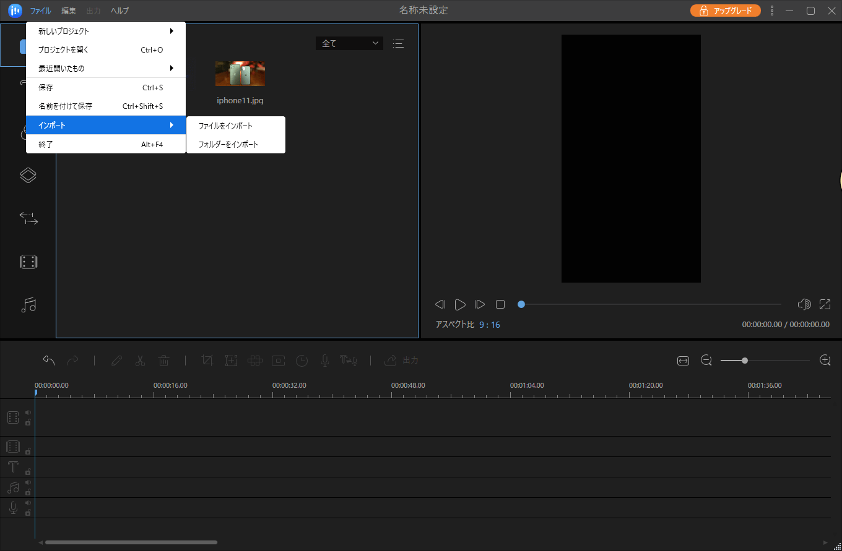Image resolution: width=842 pixels, height=551 pixels.
Task: Click the timeline zoom out magnifier
Action: coord(706,360)
